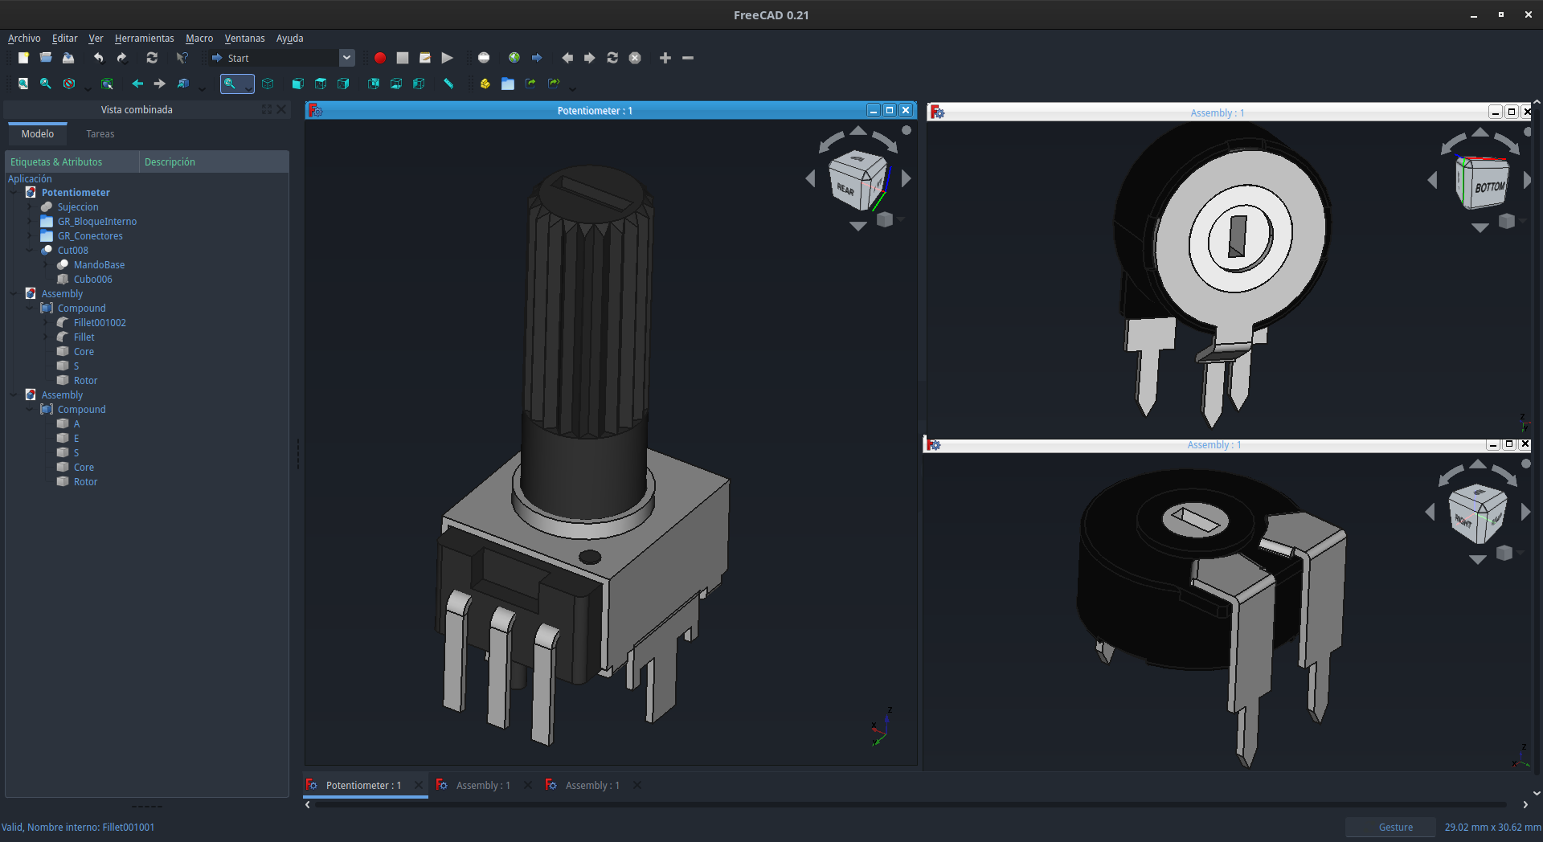Click the Refresh recompute icon

coord(152,58)
